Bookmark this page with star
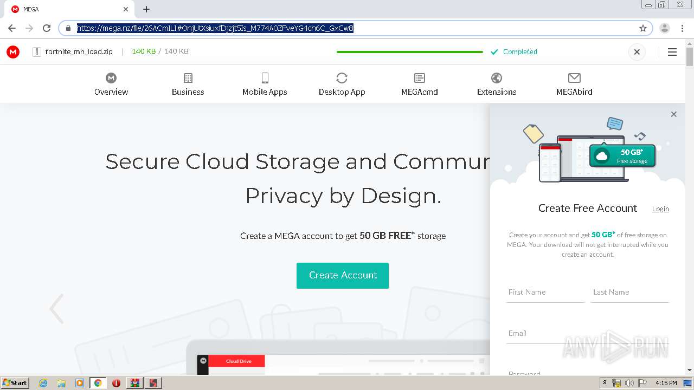Image resolution: width=694 pixels, height=390 pixels. coord(643,28)
